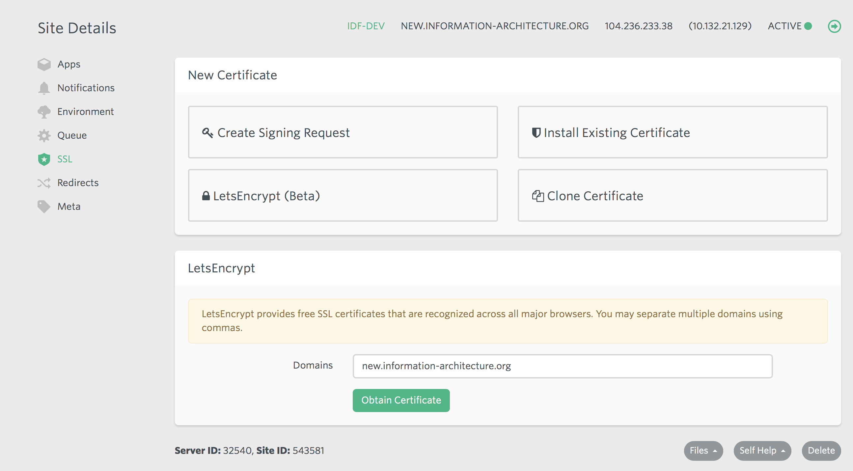Image resolution: width=853 pixels, height=471 pixels.
Task: Click the Redirects shuffle arrows icon
Action: [x=44, y=183]
